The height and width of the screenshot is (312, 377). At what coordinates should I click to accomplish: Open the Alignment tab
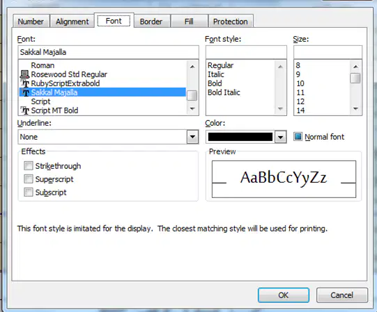72,22
